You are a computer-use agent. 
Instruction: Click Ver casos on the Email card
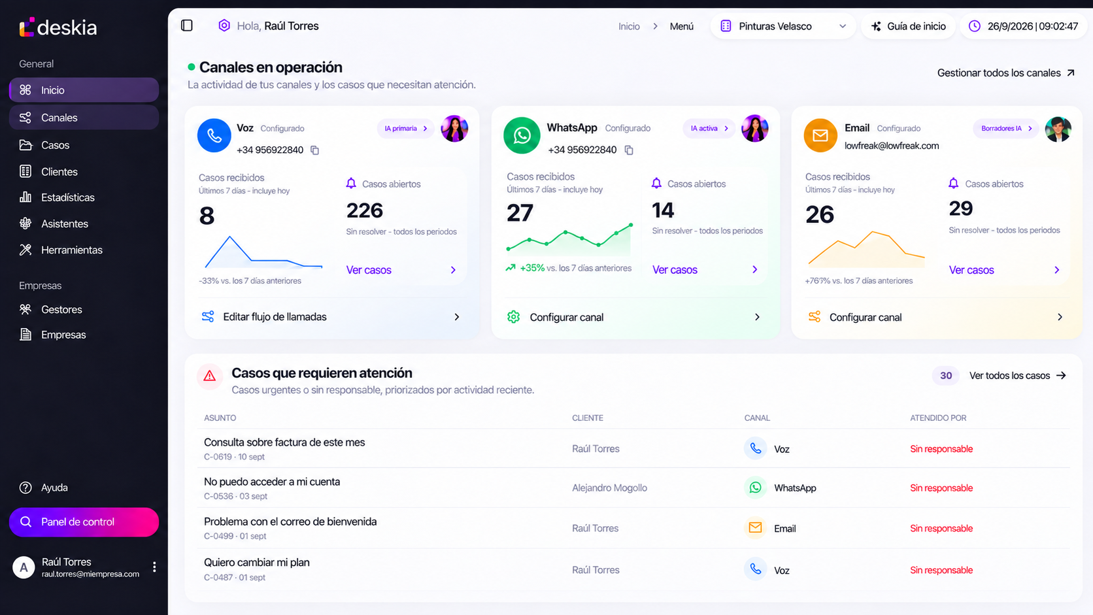click(x=1005, y=270)
